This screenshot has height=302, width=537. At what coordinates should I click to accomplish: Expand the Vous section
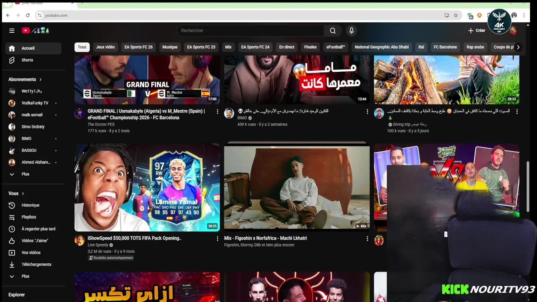[x=16, y=193]
